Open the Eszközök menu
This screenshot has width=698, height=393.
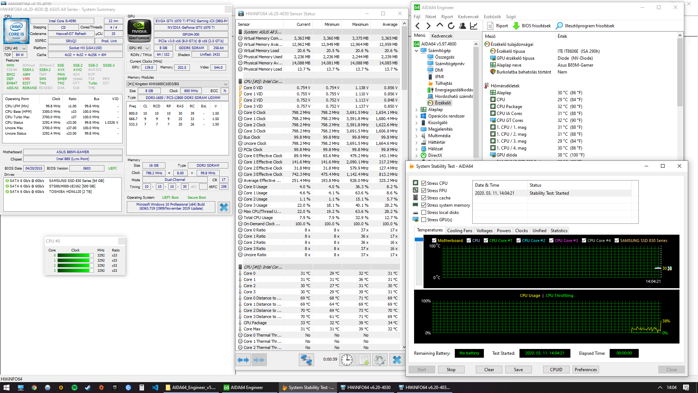(492, 17)
